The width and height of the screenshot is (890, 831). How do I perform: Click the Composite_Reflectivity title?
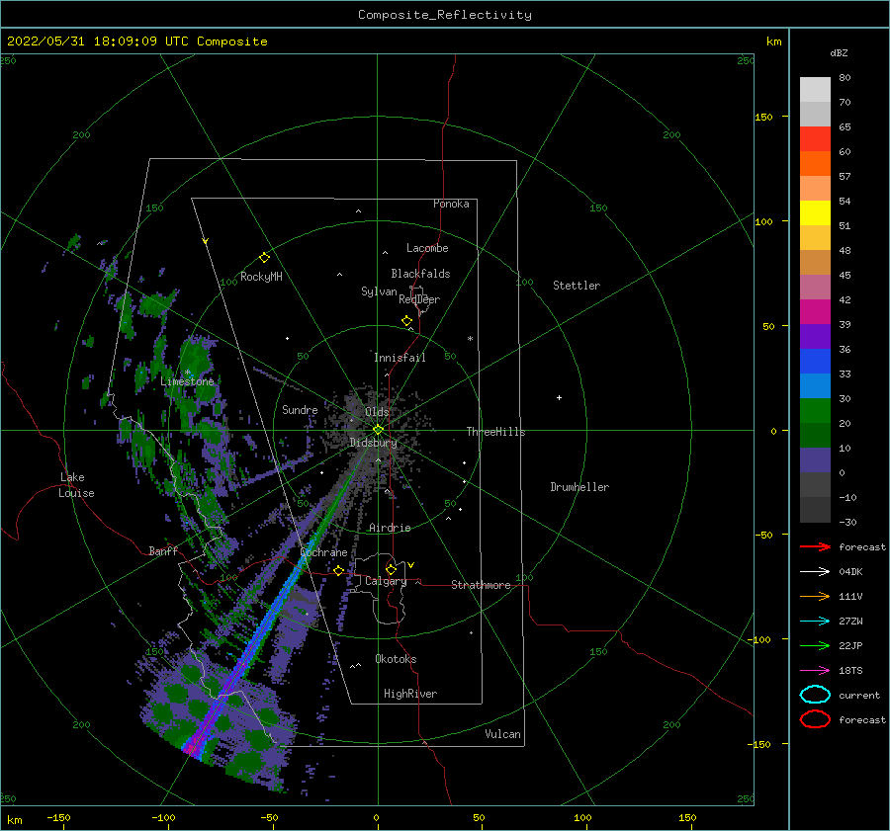pos(445,15)
